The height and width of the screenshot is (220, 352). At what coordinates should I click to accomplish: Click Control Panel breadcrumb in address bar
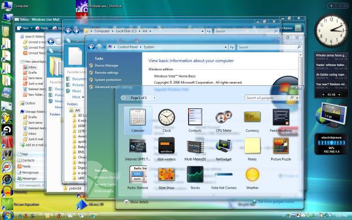[127, 47]
